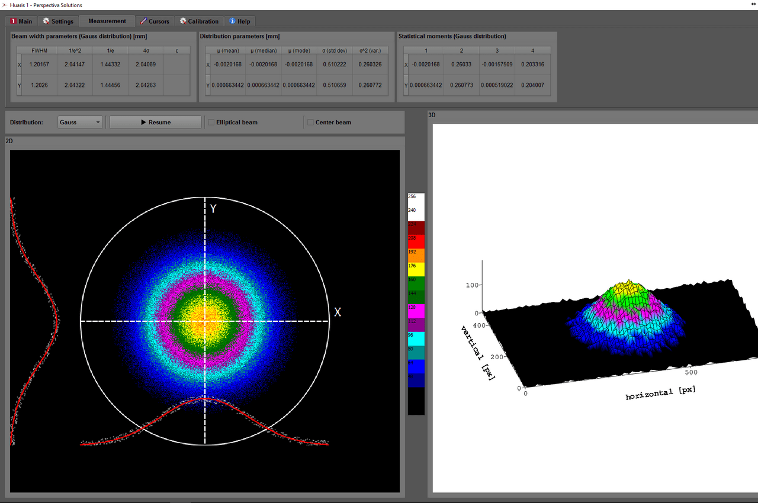Switch to the Measurement tab
This screenshot has height=503, width=758.
[x=107, y=20]
